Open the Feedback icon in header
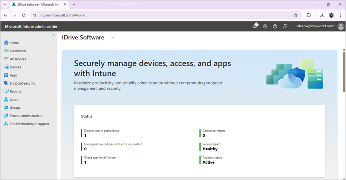The image size is (346, 180). (285, 26)
